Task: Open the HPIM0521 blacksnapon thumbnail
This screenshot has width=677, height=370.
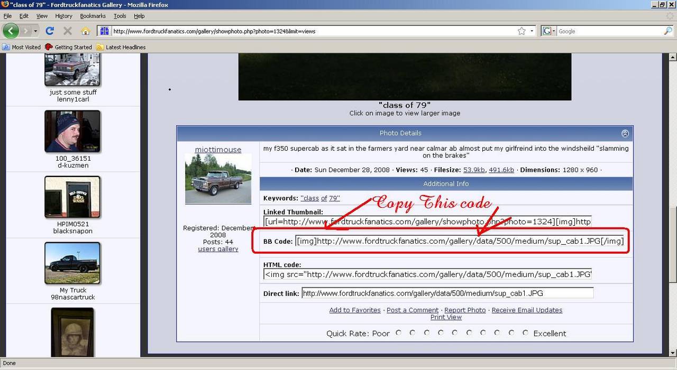Action: [72, 197]
